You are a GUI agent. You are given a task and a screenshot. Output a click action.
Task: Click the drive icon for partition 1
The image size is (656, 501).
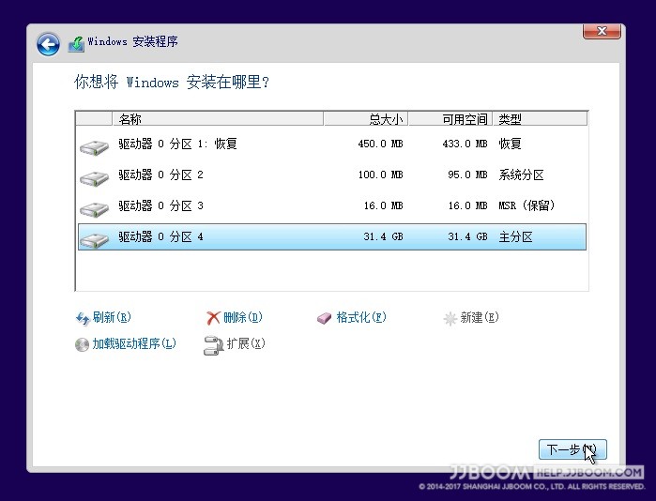click(94, 145)
